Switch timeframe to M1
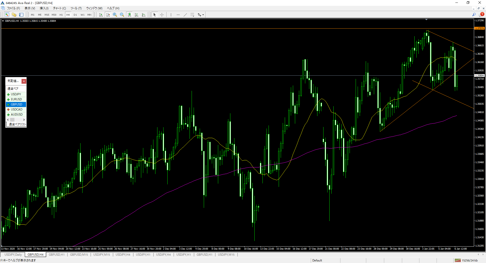 coord(33,15)
